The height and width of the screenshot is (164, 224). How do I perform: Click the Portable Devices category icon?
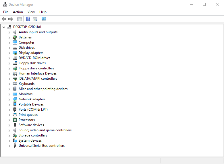click(15, 104)
